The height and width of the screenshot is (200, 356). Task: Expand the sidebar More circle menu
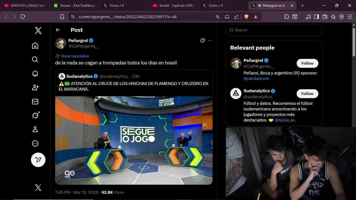[35, 143]
